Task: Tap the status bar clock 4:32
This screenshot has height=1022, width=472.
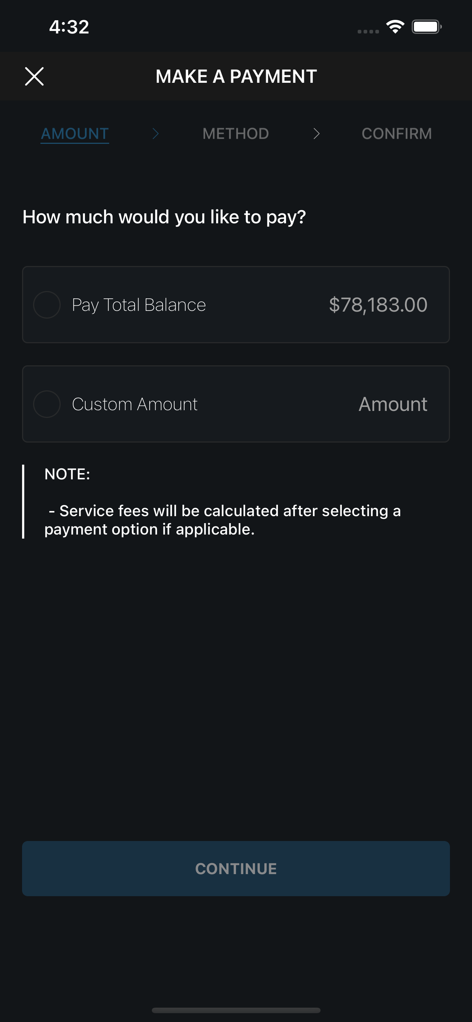Action: click(x=69, y=27)
